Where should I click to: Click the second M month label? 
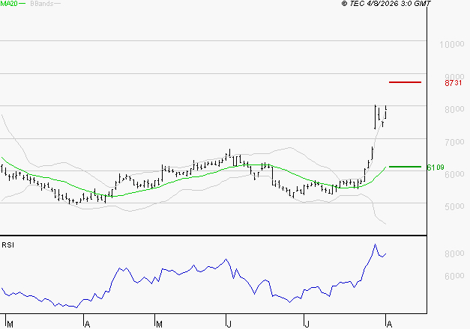(x=159, y=325)
